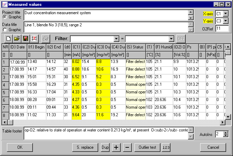
Task: Click the Open folder icon
Action: click(x=17, y=39)
